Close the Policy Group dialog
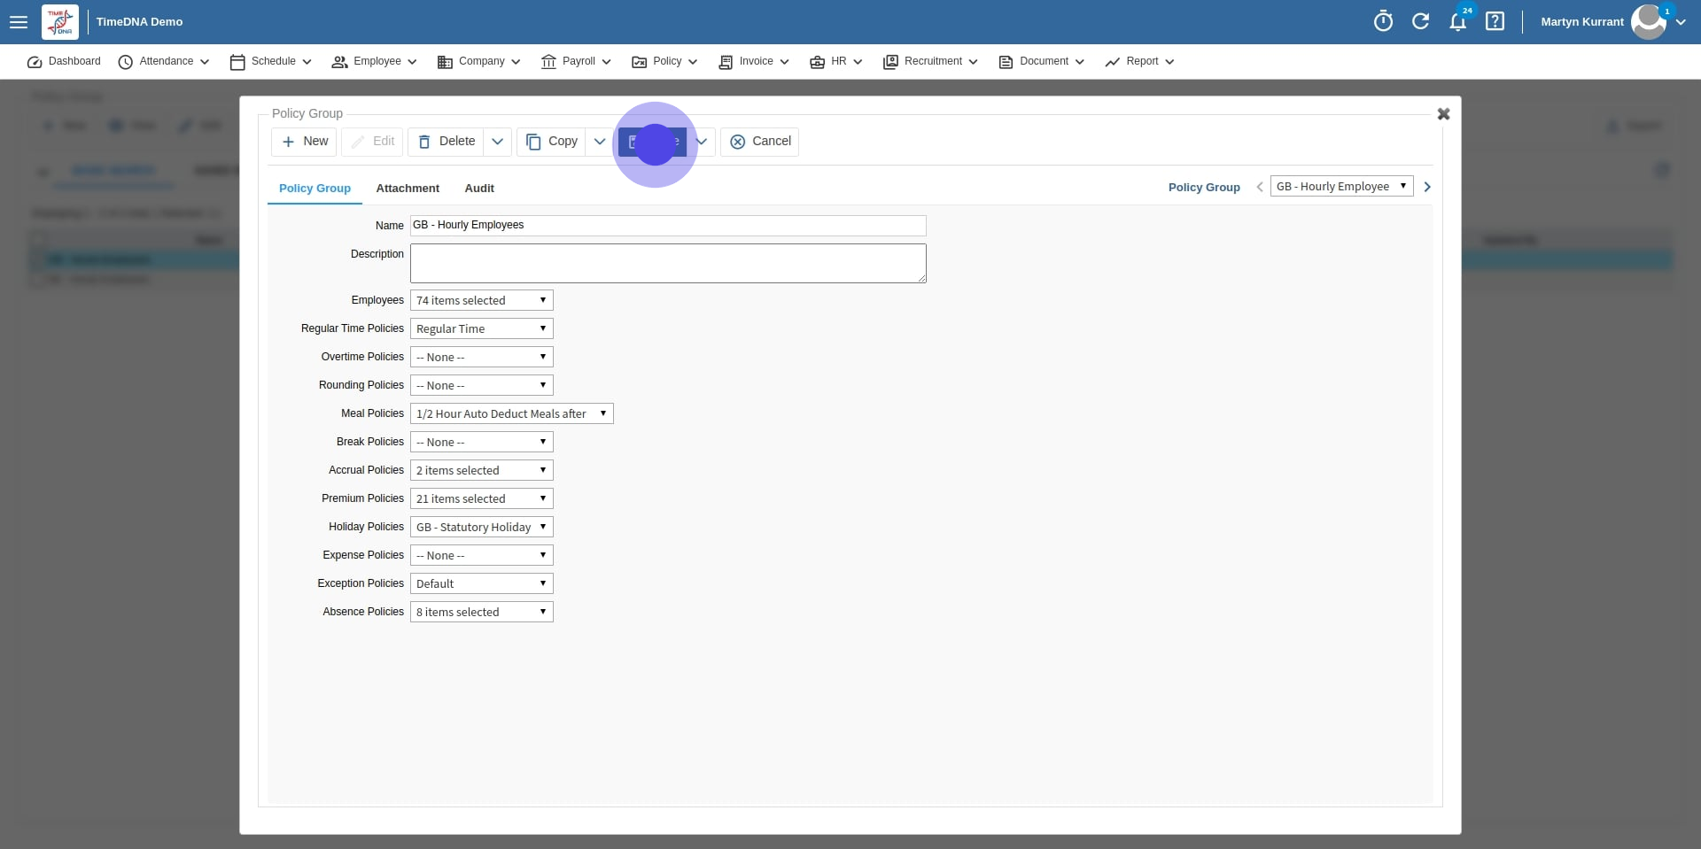1701x849 pixels. [x=1443, y=114]
